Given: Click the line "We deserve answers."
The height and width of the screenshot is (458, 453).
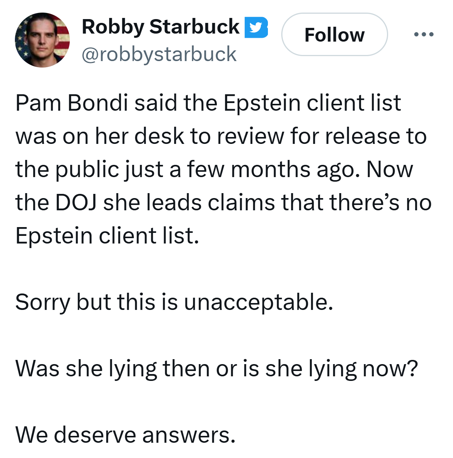Looking at the screenshot, I should click(126, 435).
